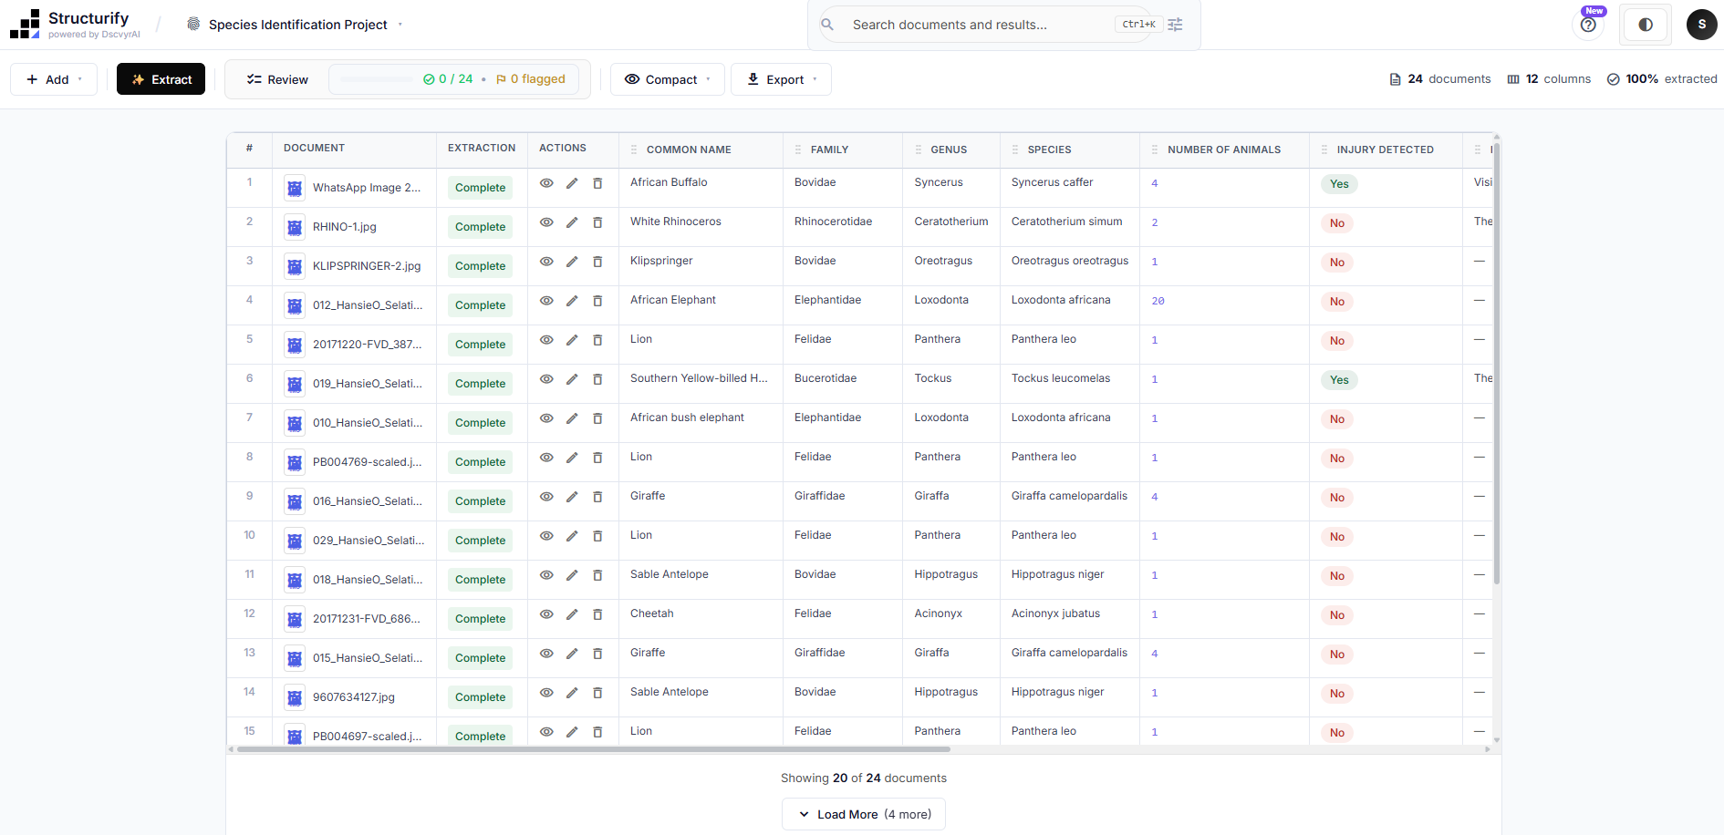Click the magnifying glass search icon
1724x835 pixels.
pos(827,25)
